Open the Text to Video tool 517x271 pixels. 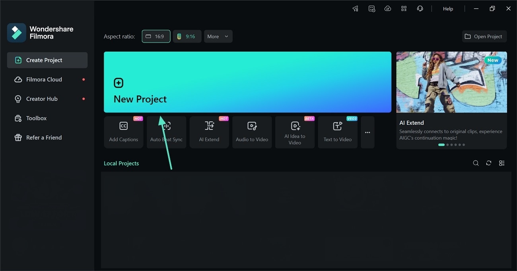(x=337, y=132)
